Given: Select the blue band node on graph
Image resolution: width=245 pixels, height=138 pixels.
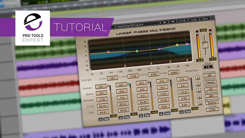Looking at the screenshot, I should [159, 49].
